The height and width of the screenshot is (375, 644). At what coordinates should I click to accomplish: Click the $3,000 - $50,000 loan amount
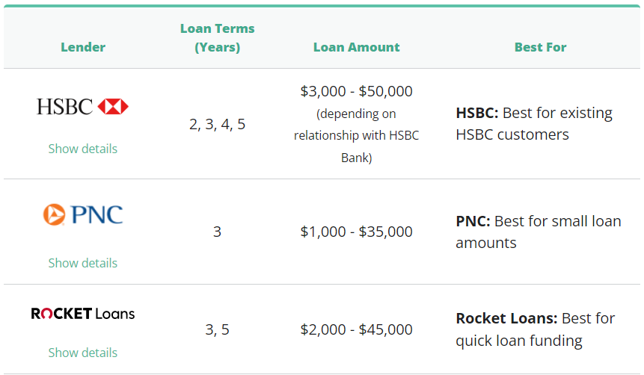[x=356, y=91]
